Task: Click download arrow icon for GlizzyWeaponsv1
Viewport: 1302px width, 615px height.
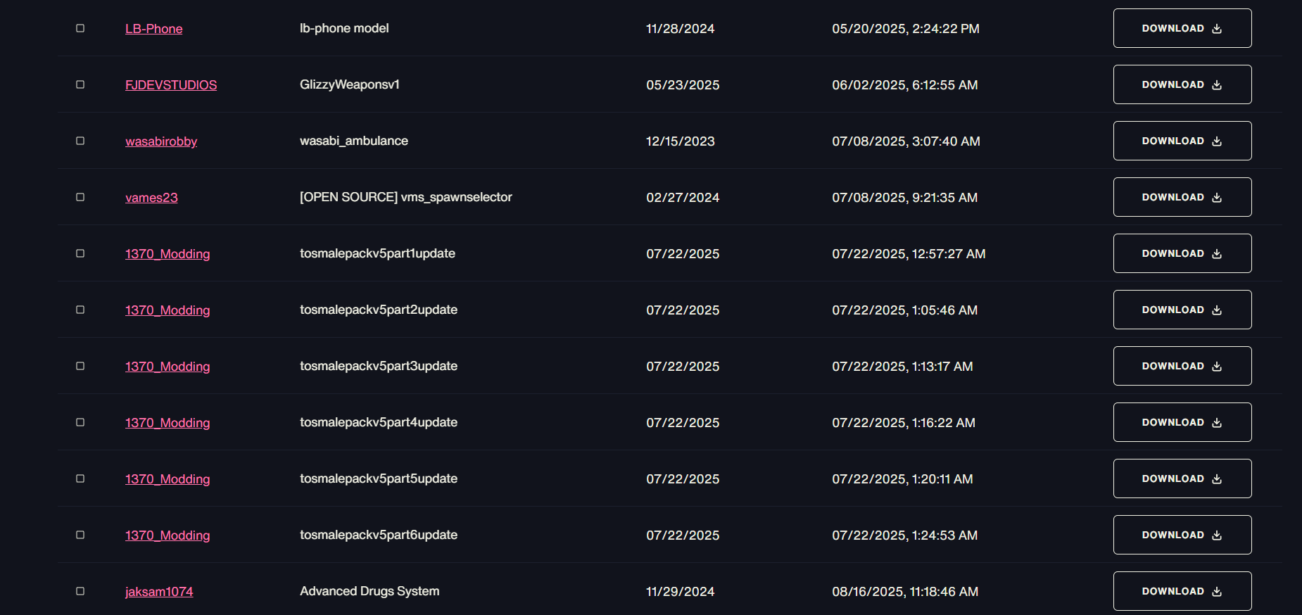Action: point(1217,85)
